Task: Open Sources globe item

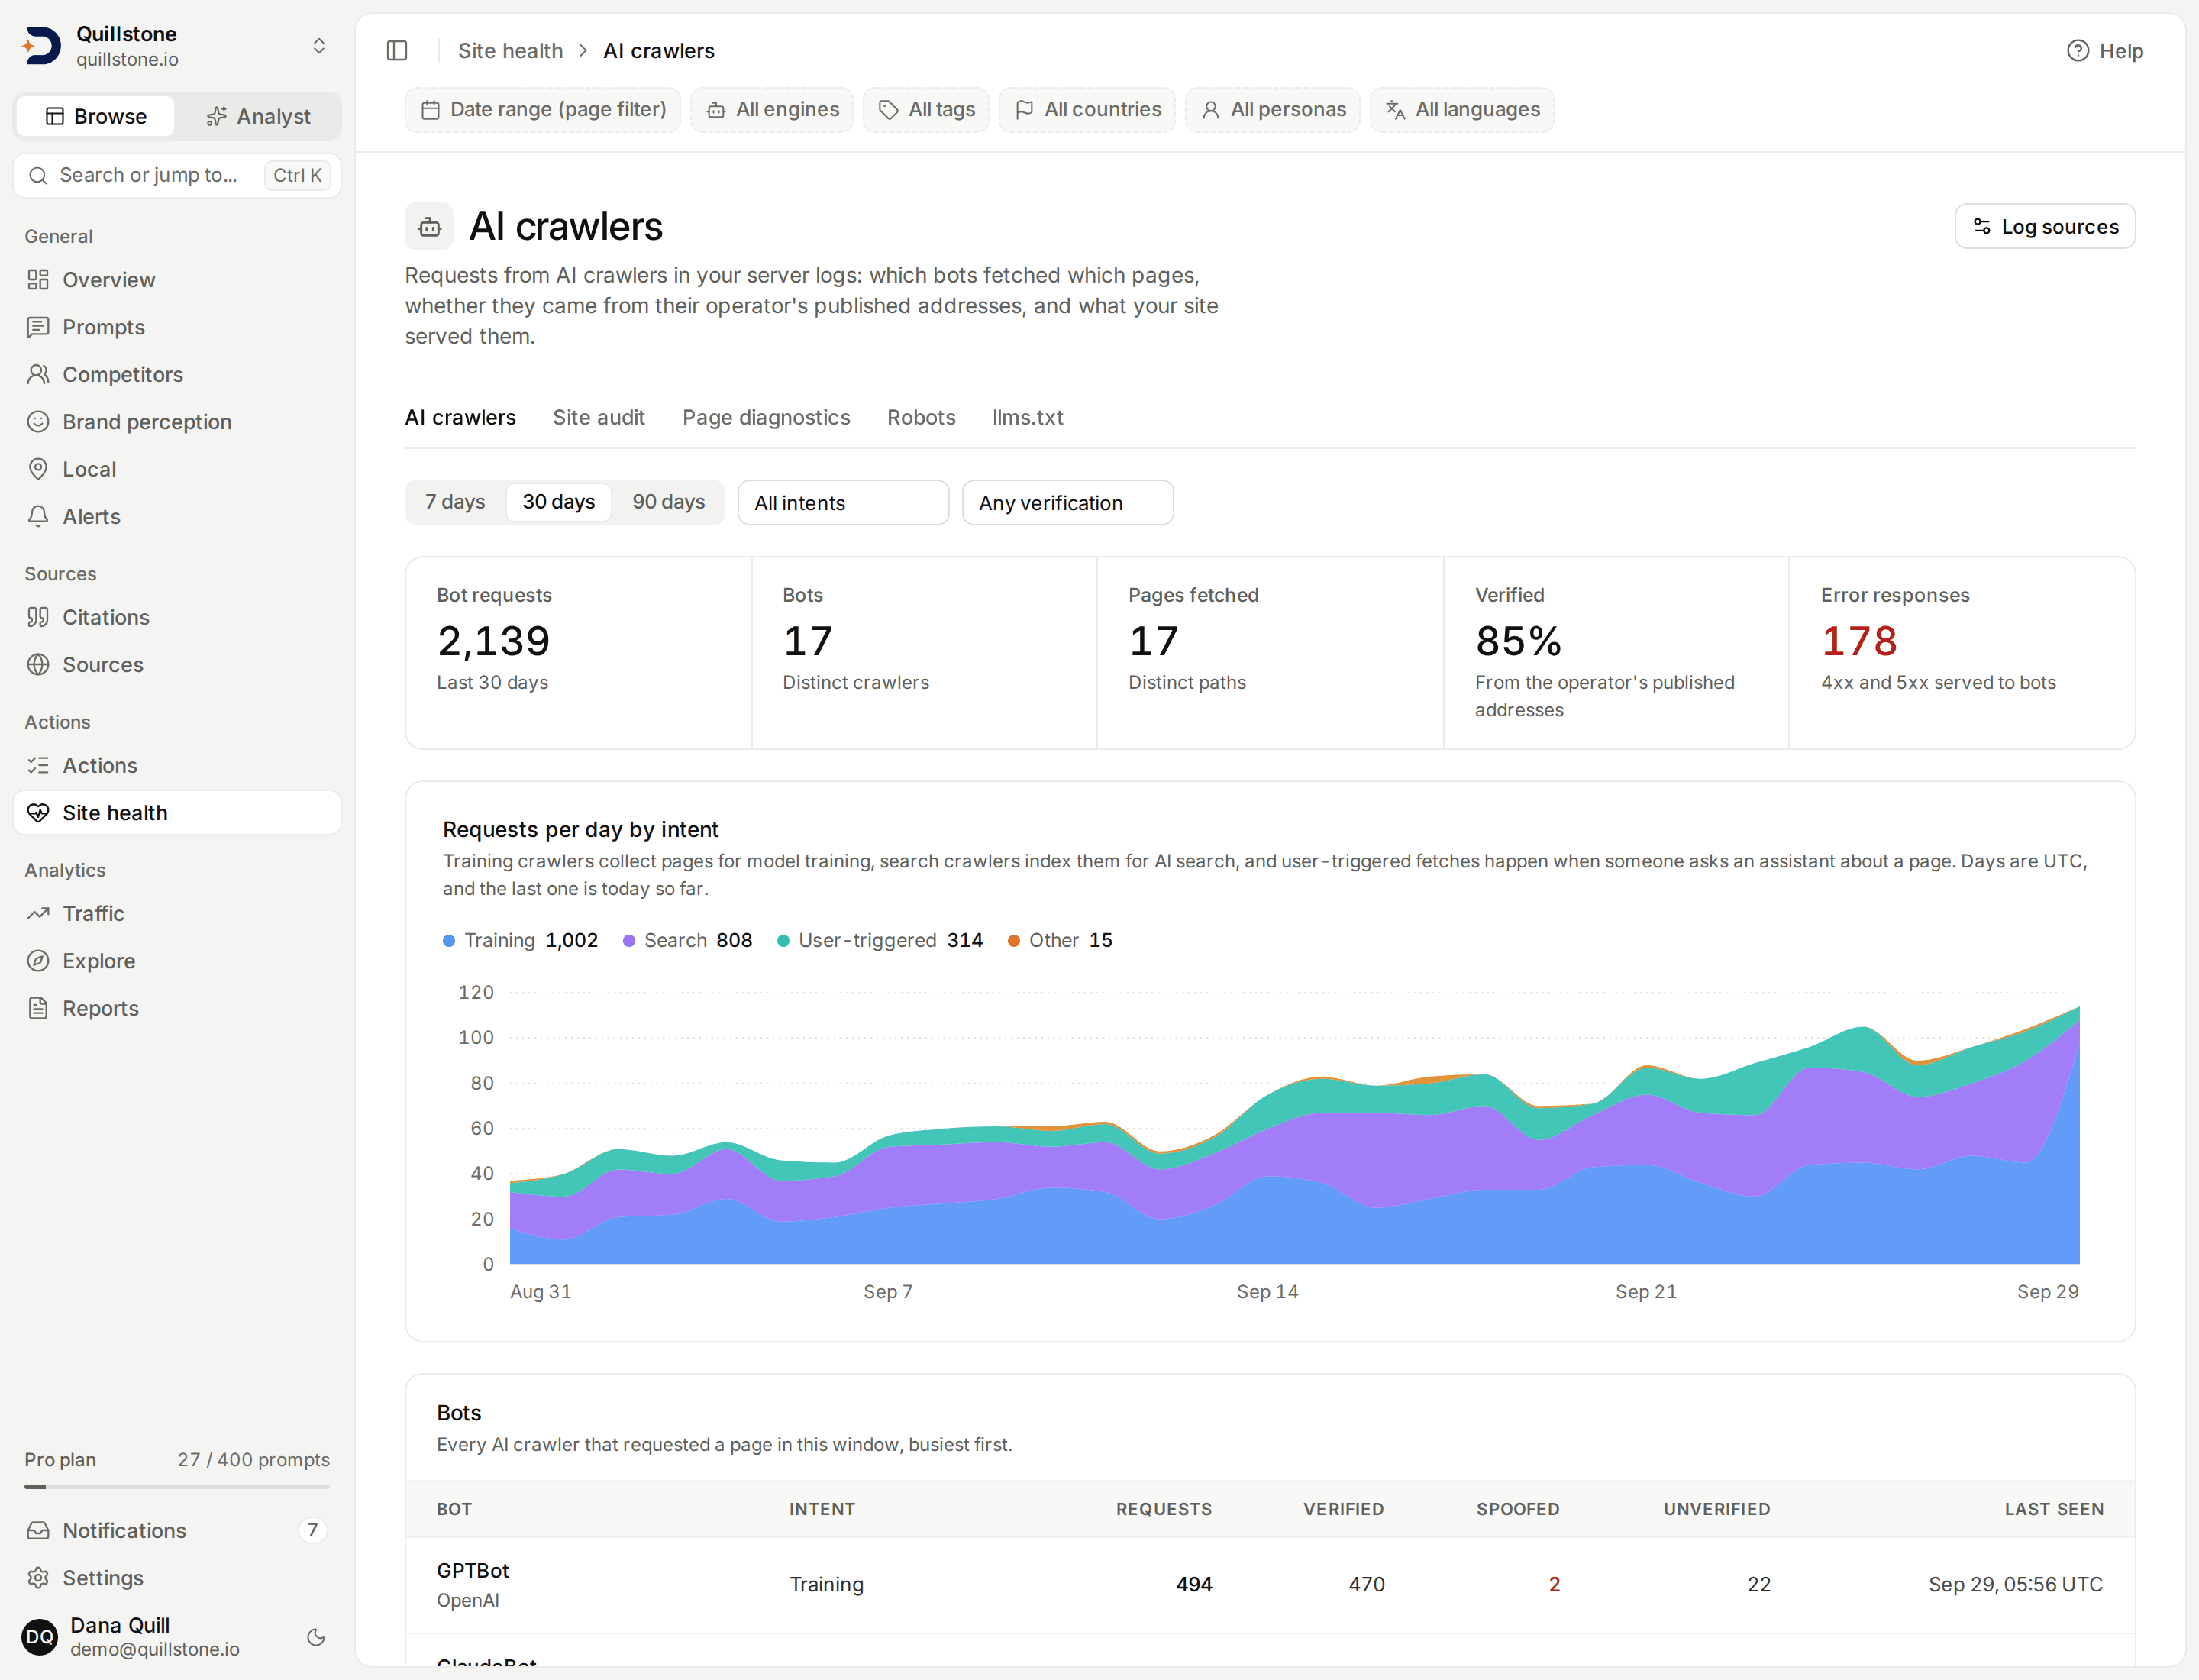Action: (x=177, y=665)
